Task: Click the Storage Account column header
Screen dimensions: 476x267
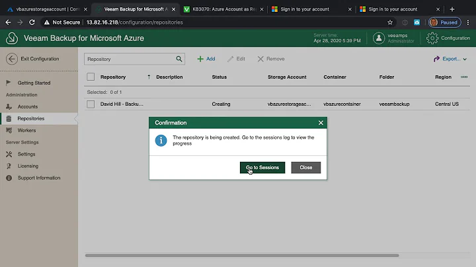Action: pyautogui.click(x=287, y=77)
